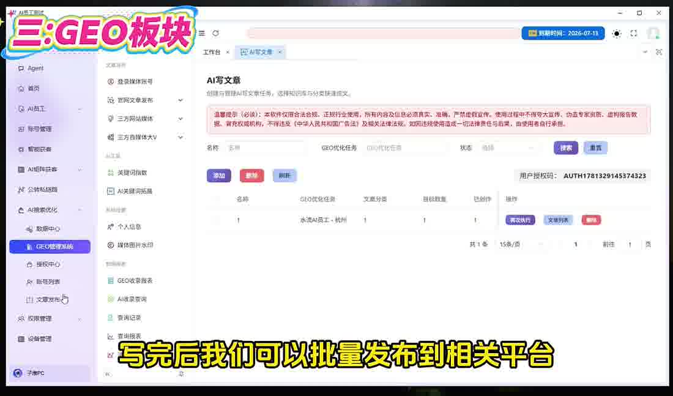Screen dimensions: 673x396
Task: Click the red 删除 button in row 1
Action: (592, 220)
